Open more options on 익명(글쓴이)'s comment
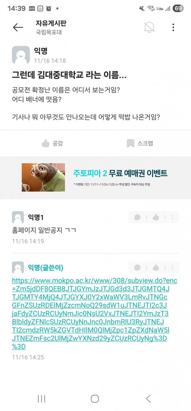The image size is (191, 411). [x=172, y=268]
